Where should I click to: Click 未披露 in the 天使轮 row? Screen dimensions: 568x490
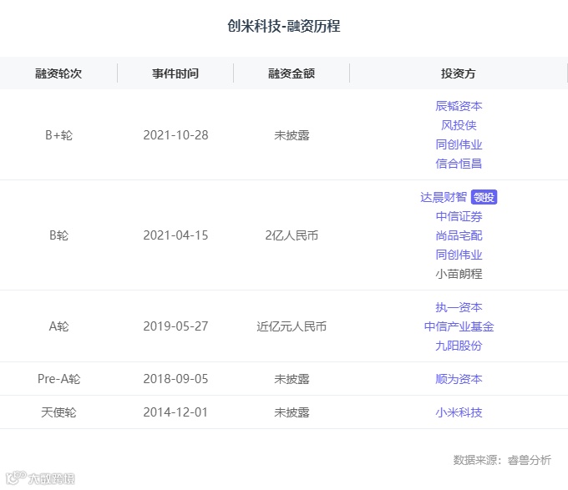click(x=292, y=412)
